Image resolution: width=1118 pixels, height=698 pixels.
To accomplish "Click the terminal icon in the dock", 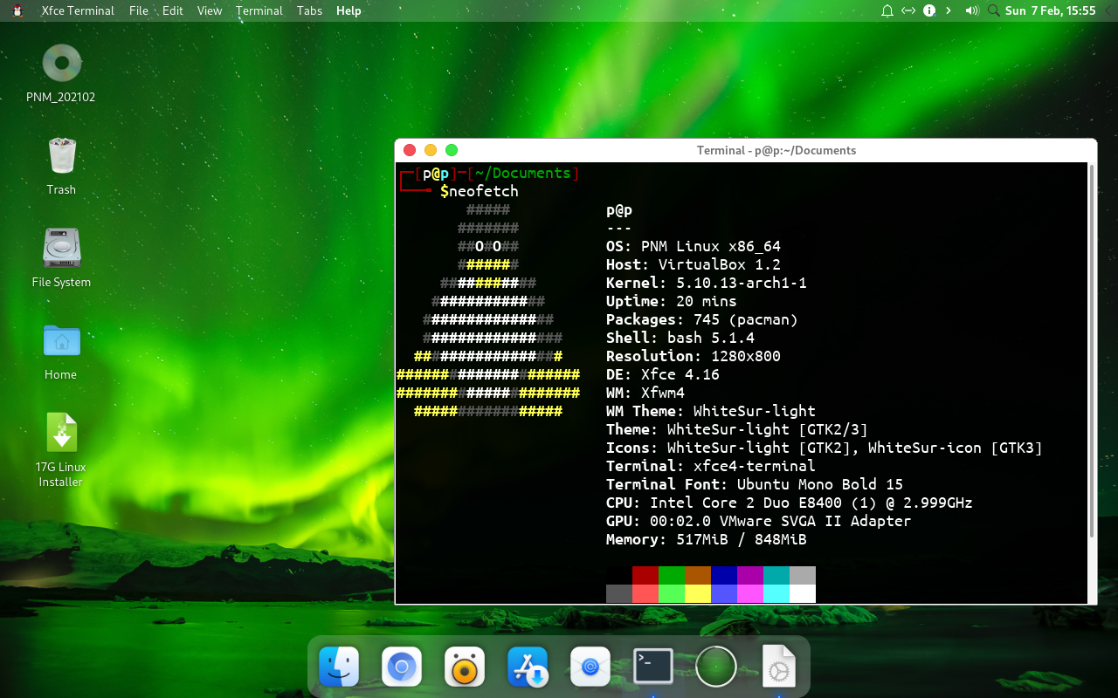I will [x=653, y=667].
